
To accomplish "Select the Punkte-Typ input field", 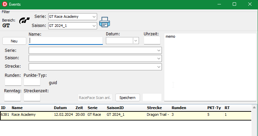I will 32,82.
